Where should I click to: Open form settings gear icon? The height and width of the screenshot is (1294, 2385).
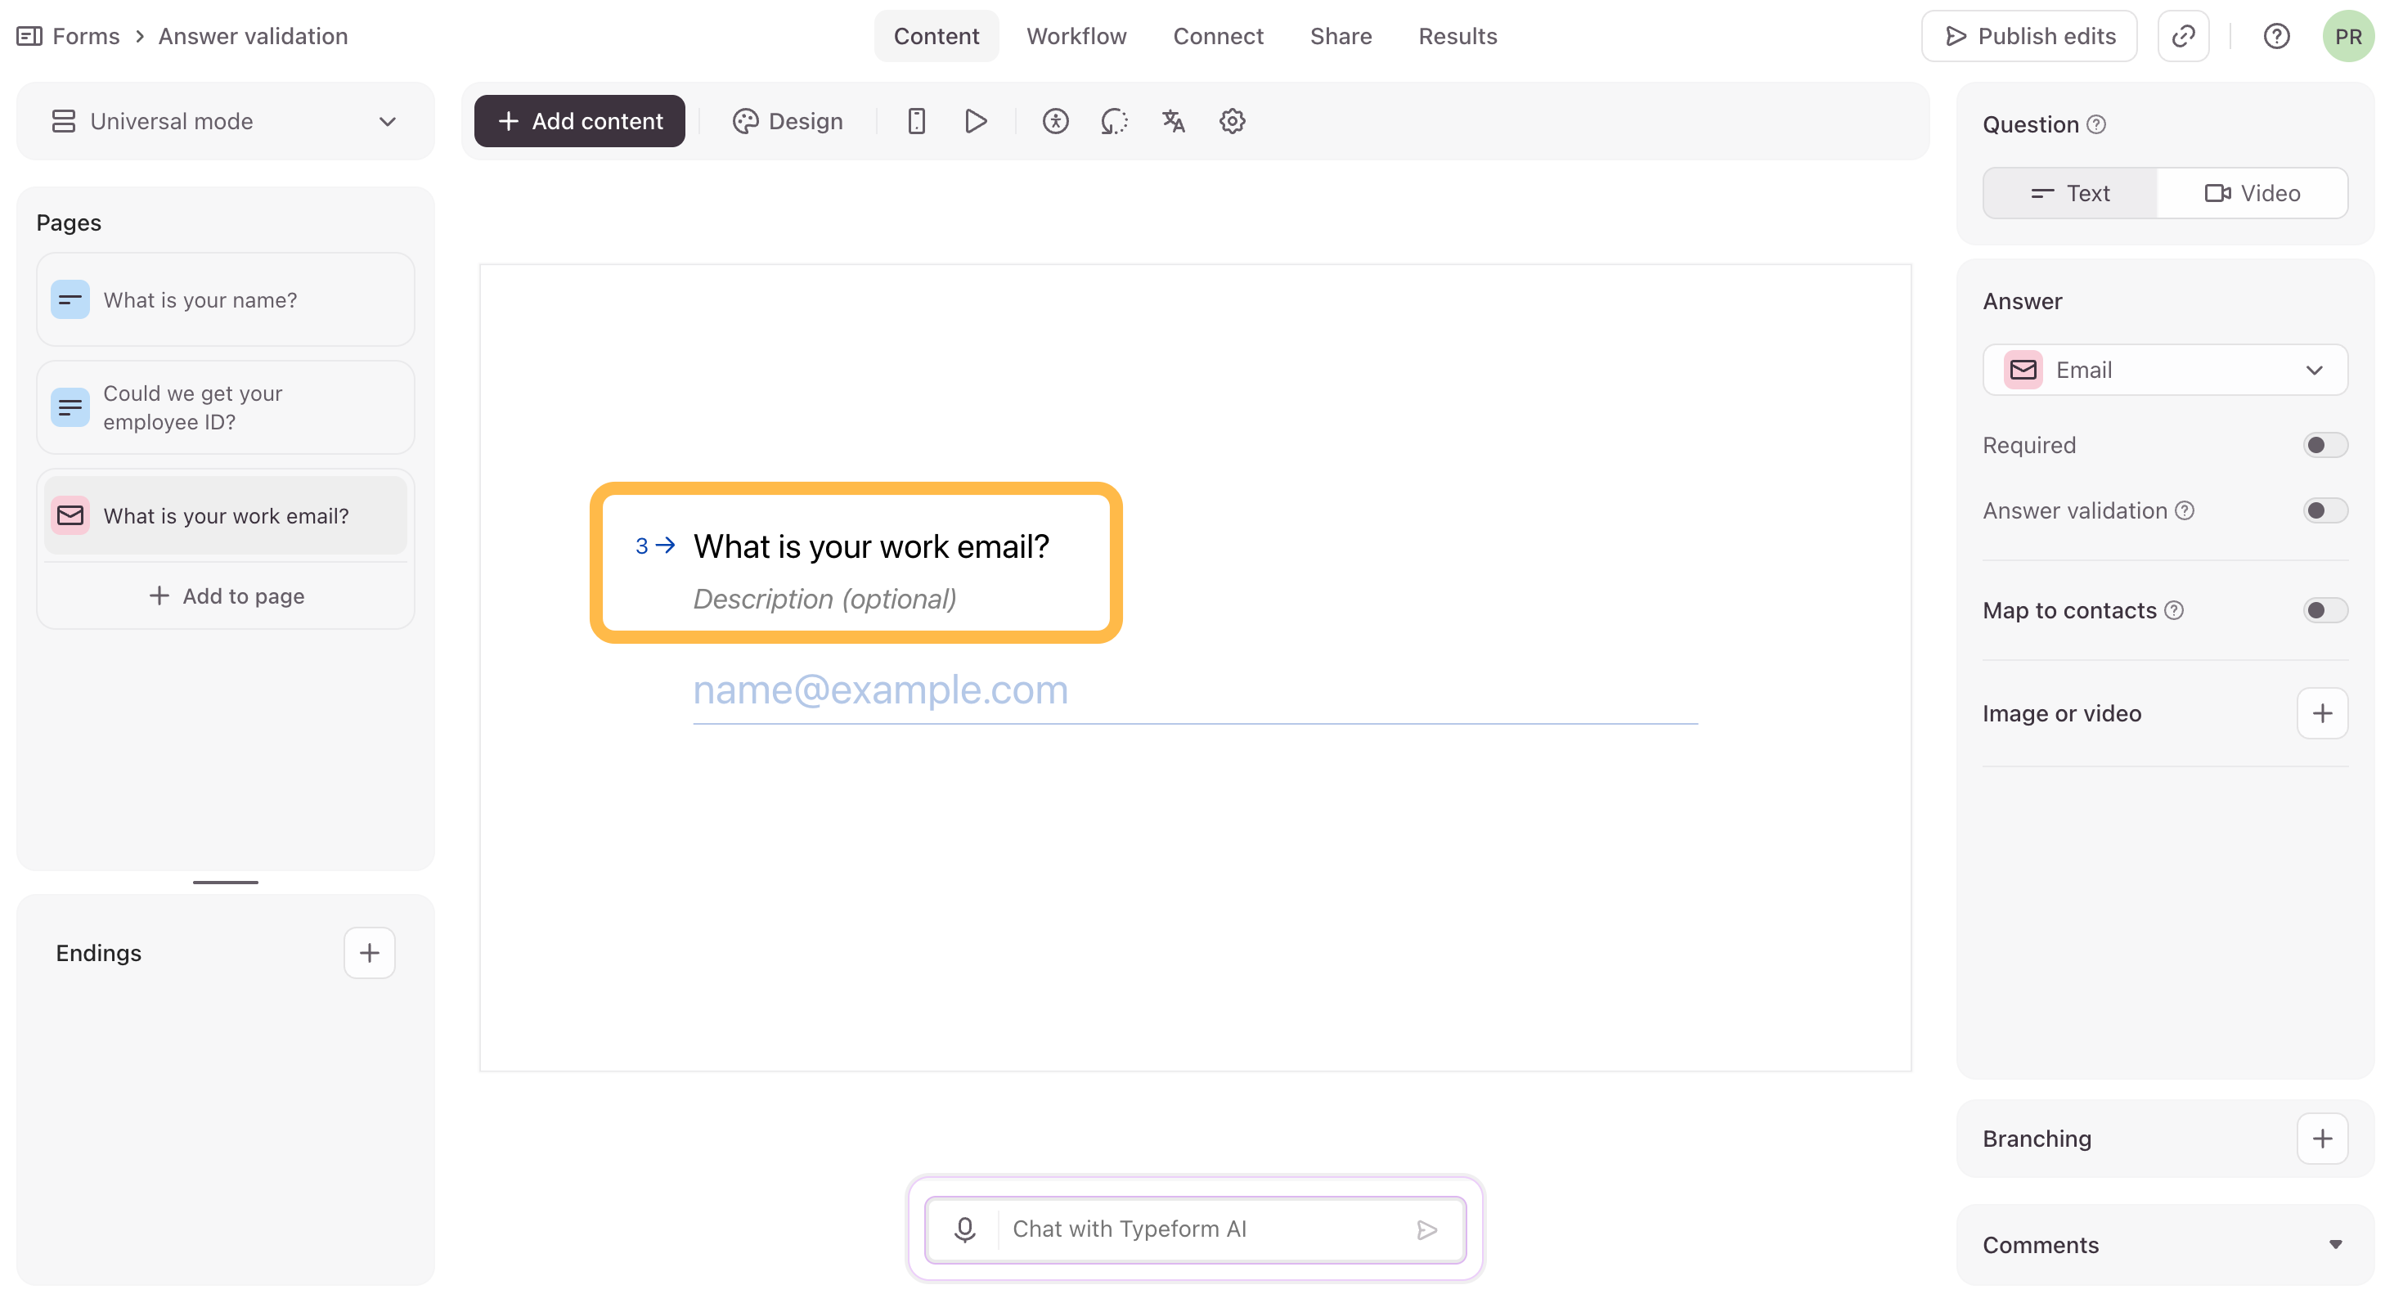tap(1232, 121)
